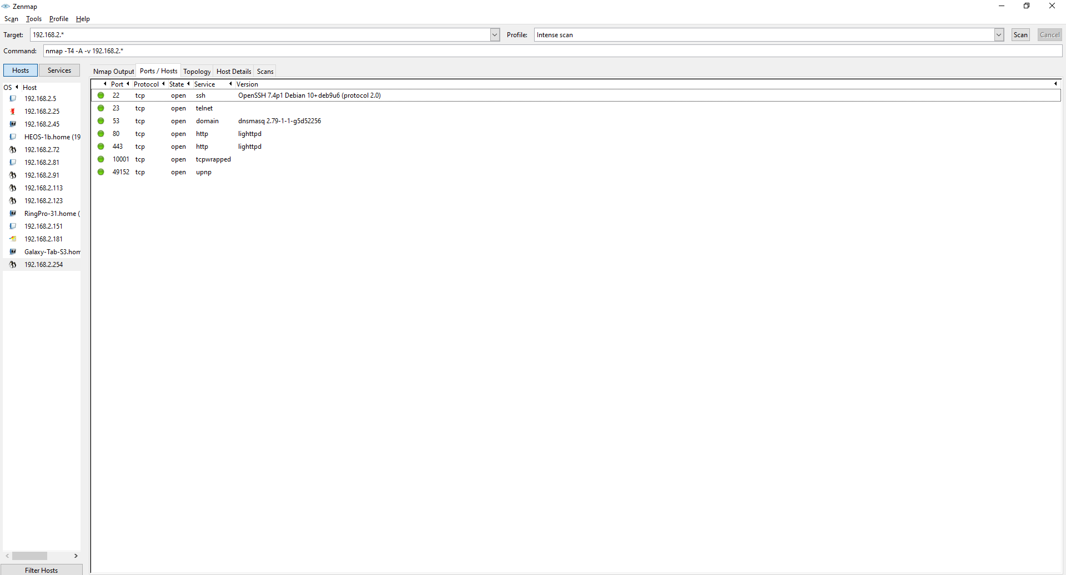This screenshot has height=575, width=1066.
Task: Select host Galaxy-Tab-S3 in the host list
Action: click(52, 252)
